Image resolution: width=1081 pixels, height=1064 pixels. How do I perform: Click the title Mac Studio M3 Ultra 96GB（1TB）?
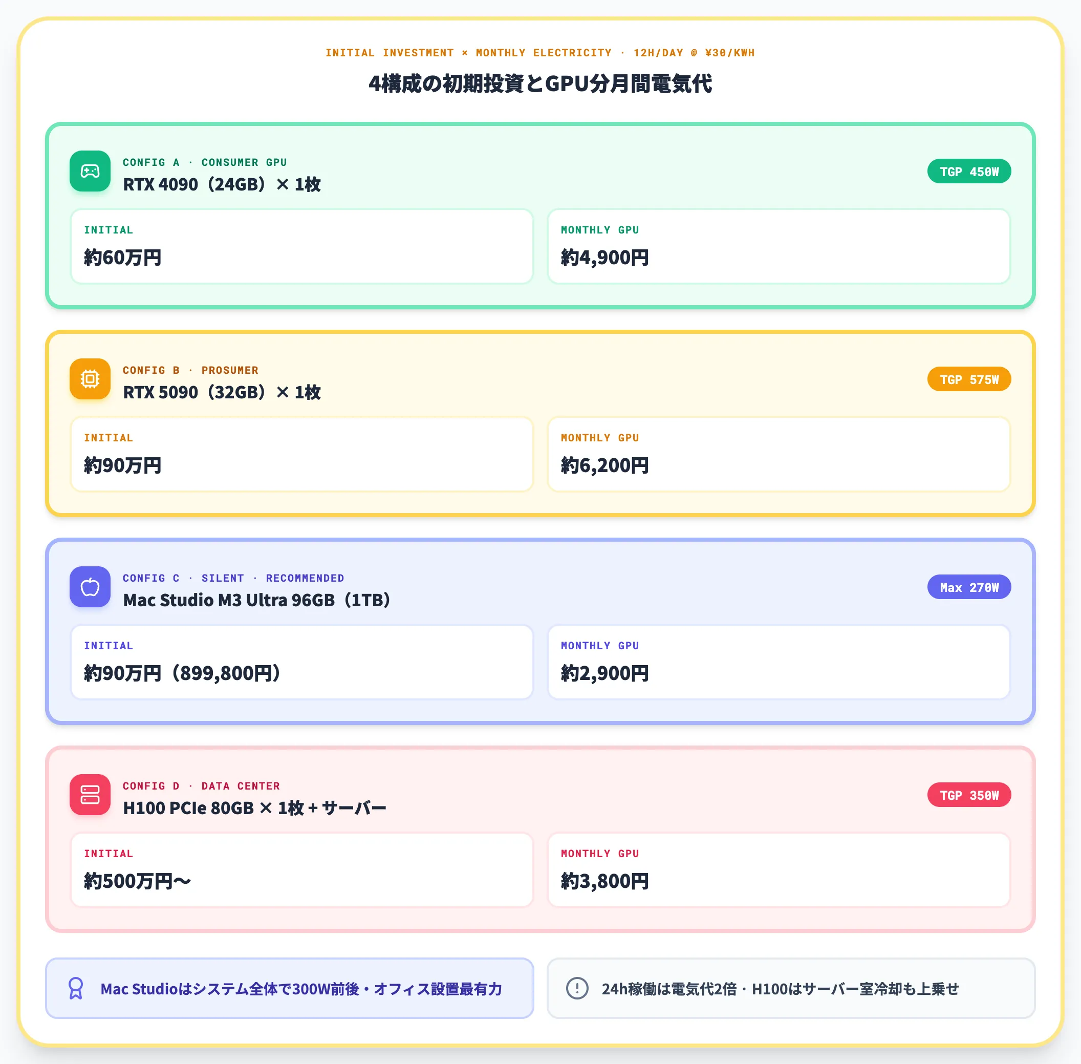pyautogui.click(x=256, y=600)
